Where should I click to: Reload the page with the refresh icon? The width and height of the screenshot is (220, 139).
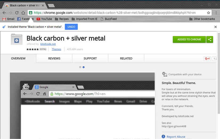point(17,13)
